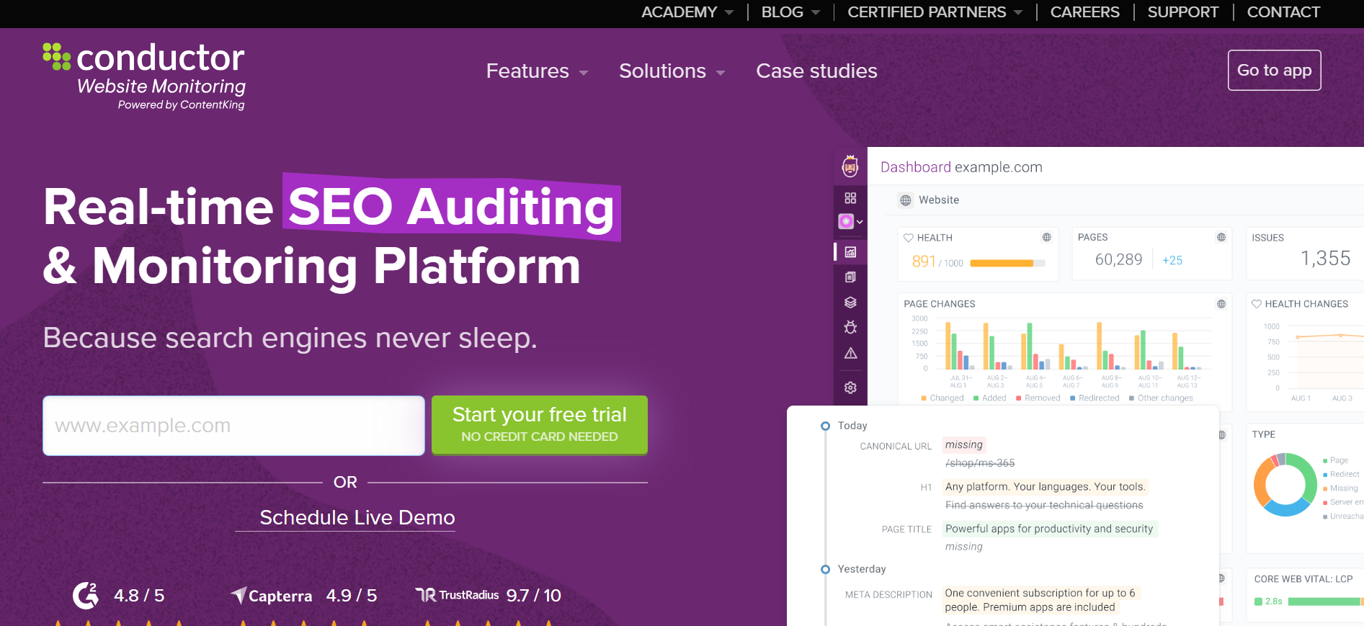Click the Conductor Website Monitoring logo
Image resolution: width=1364 pixels, height=626 pixels.
(144, 76)
